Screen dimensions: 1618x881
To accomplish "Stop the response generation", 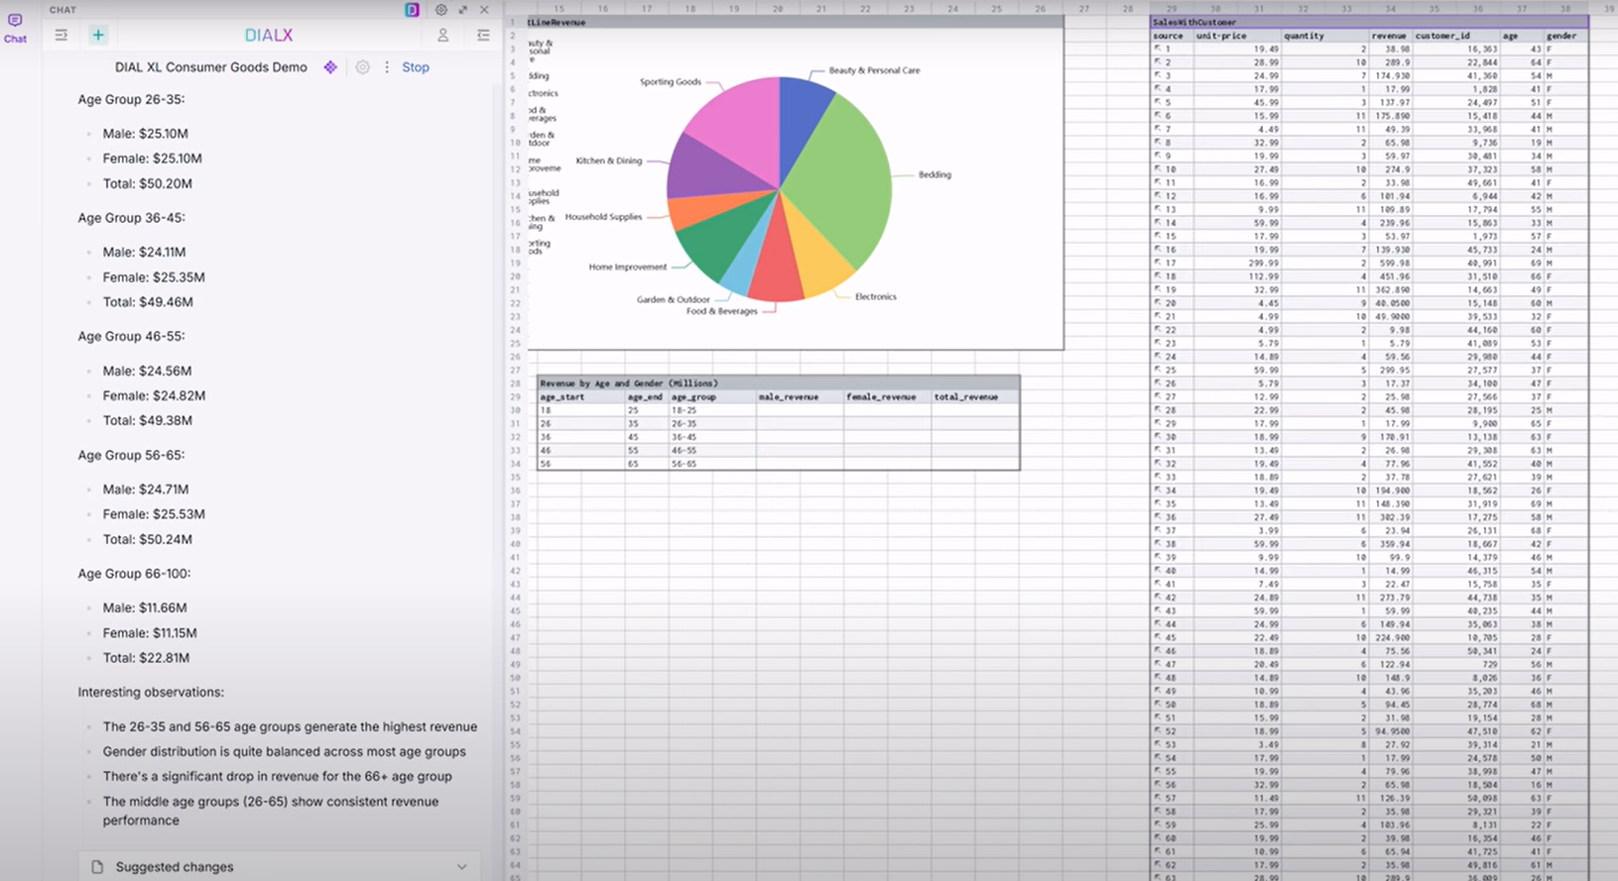I will (x=415, y=67).
